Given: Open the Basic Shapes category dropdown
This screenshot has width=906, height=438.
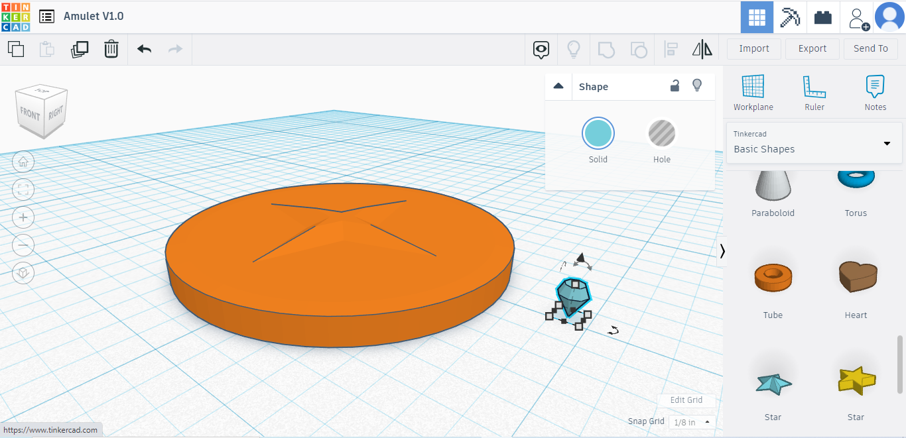Looking at the screenshot, I should coord(814,142).
